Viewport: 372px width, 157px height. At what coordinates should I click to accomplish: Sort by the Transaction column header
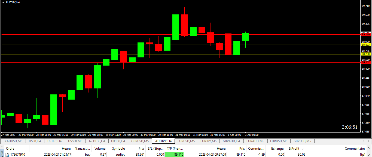point(82,149)
